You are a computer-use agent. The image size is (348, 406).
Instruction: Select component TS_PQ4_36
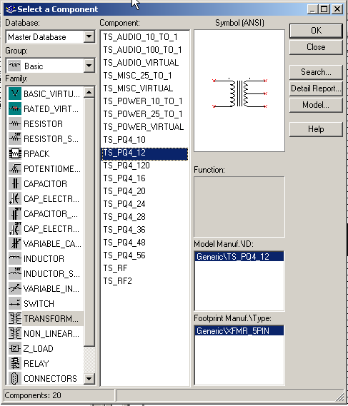tap(124, 230)
